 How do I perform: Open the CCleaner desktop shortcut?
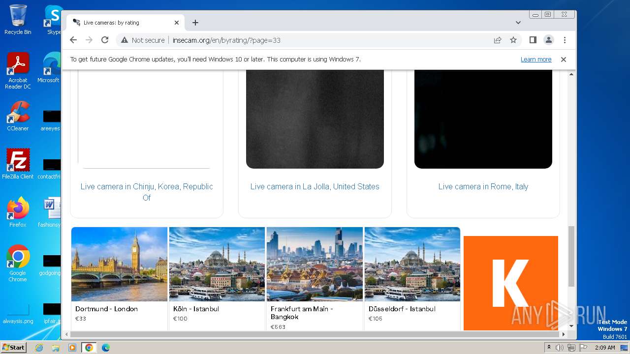18,116
